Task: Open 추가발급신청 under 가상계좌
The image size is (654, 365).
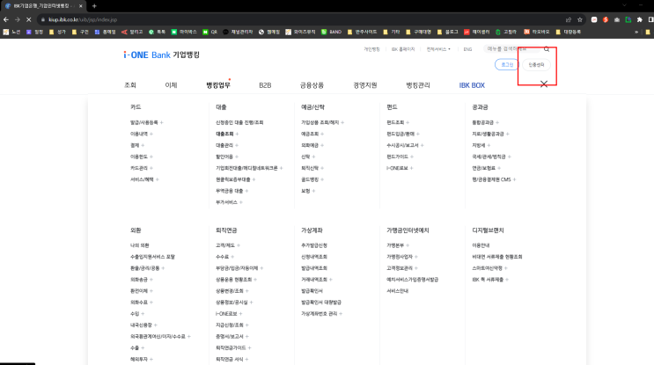Action: click(x=314, y=245)
